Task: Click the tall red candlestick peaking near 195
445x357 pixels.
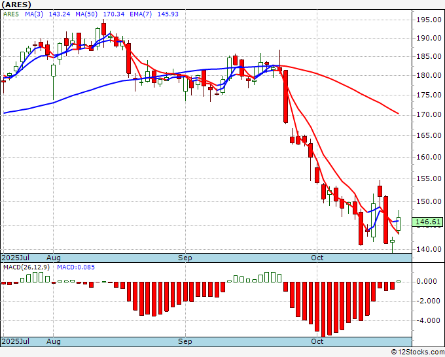Action: [x=103, y=29]
